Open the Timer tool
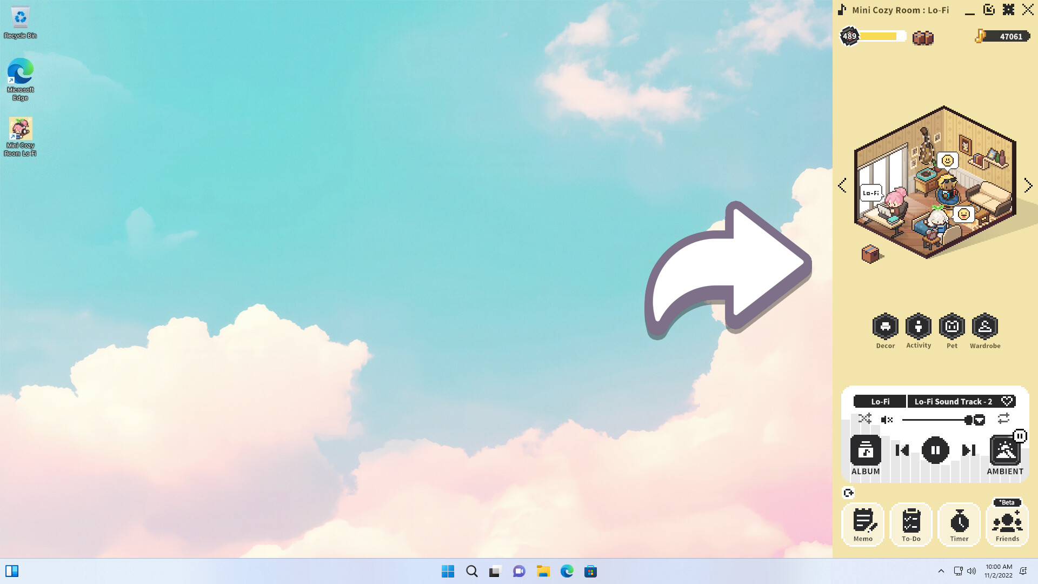The image size is (1038, 584). click(959, 523)
